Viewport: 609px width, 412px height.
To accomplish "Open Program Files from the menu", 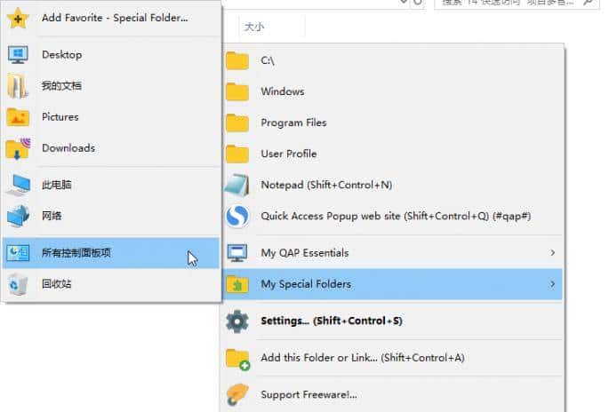I will [x=293, y=123].
